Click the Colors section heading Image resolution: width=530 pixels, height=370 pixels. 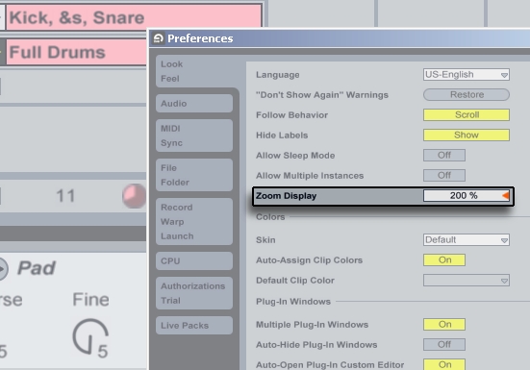(x=270, y=217)
